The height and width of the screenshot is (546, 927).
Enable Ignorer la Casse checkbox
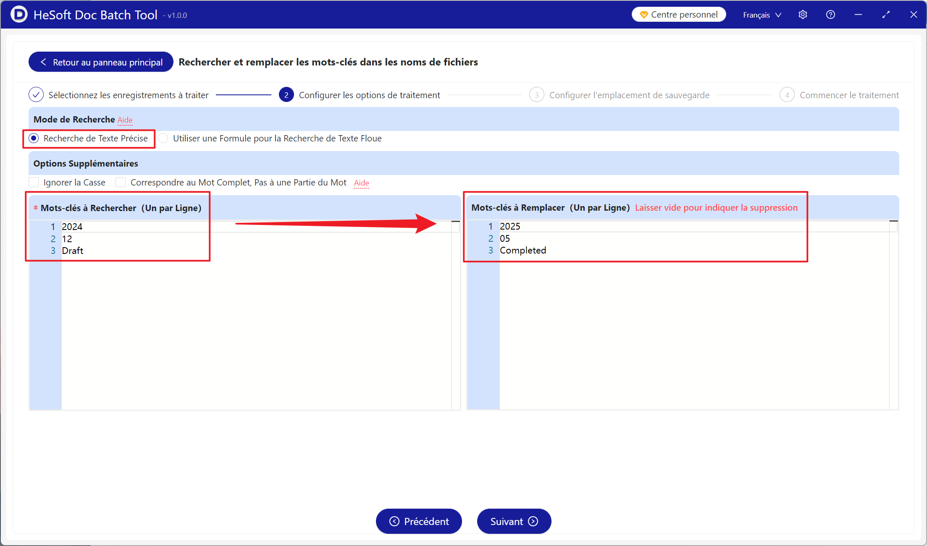coord(34,182)
